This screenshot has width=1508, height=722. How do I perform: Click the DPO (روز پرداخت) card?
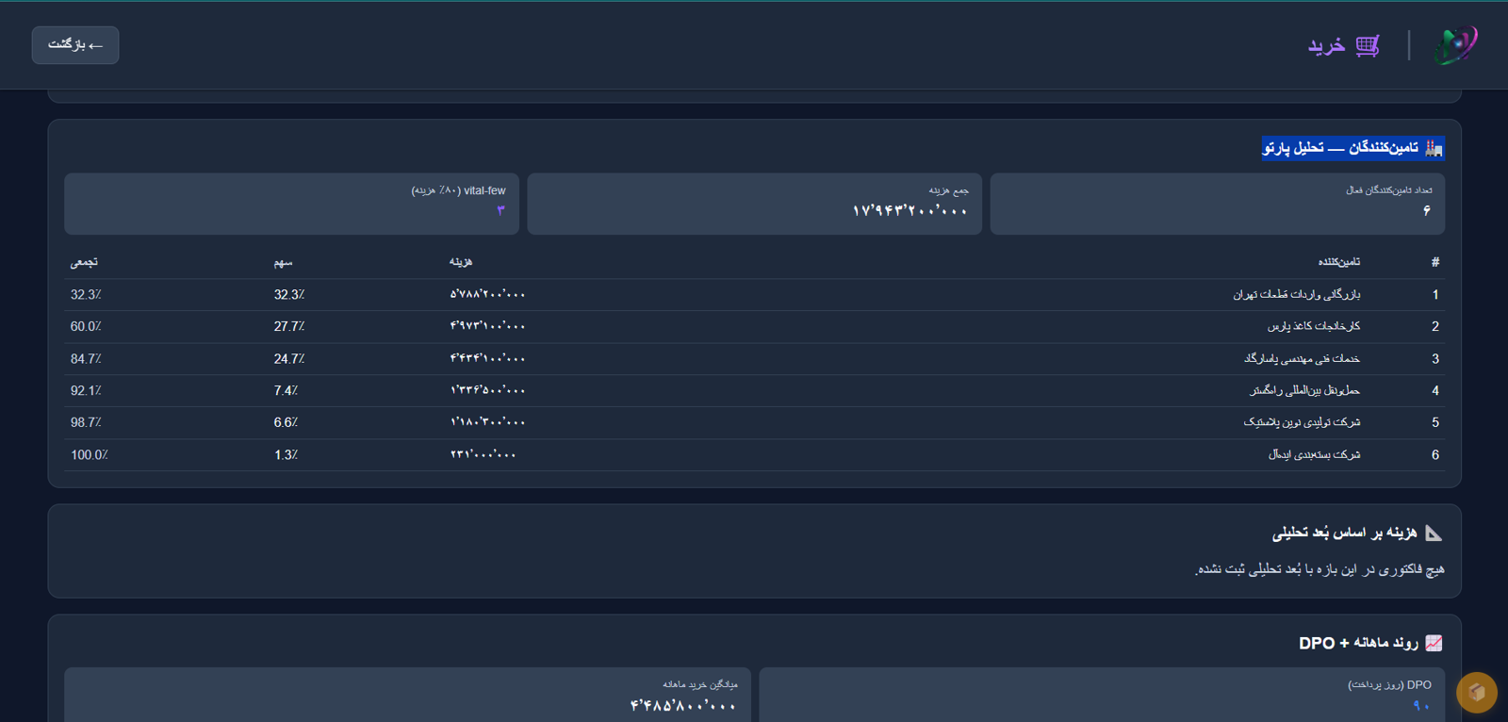click(1102, 696)
